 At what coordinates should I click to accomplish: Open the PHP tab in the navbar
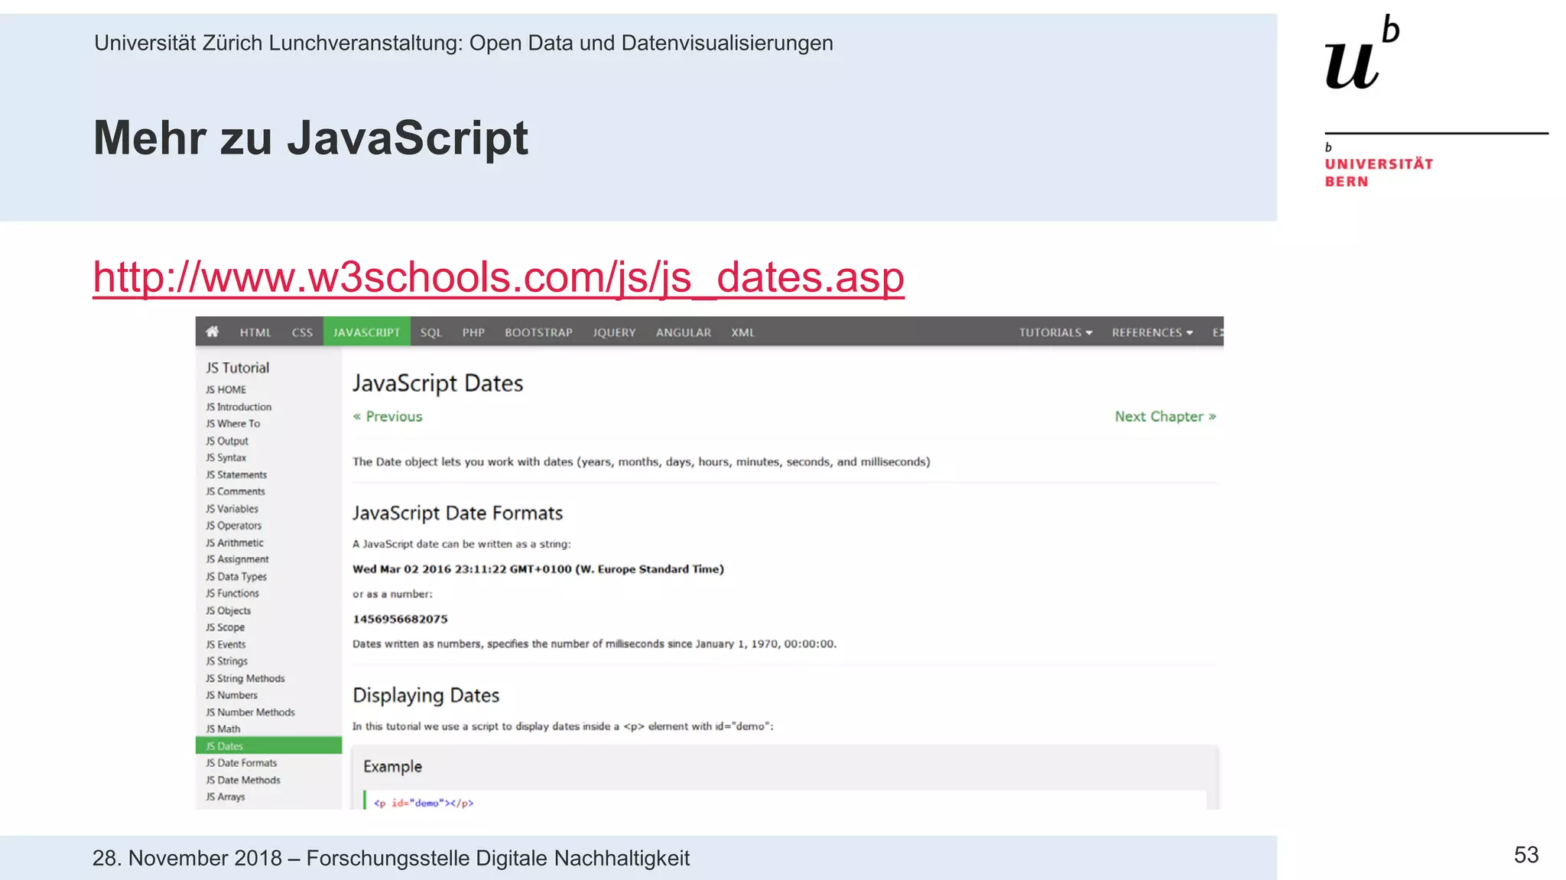pyautogui.click(x=473, y=332)
